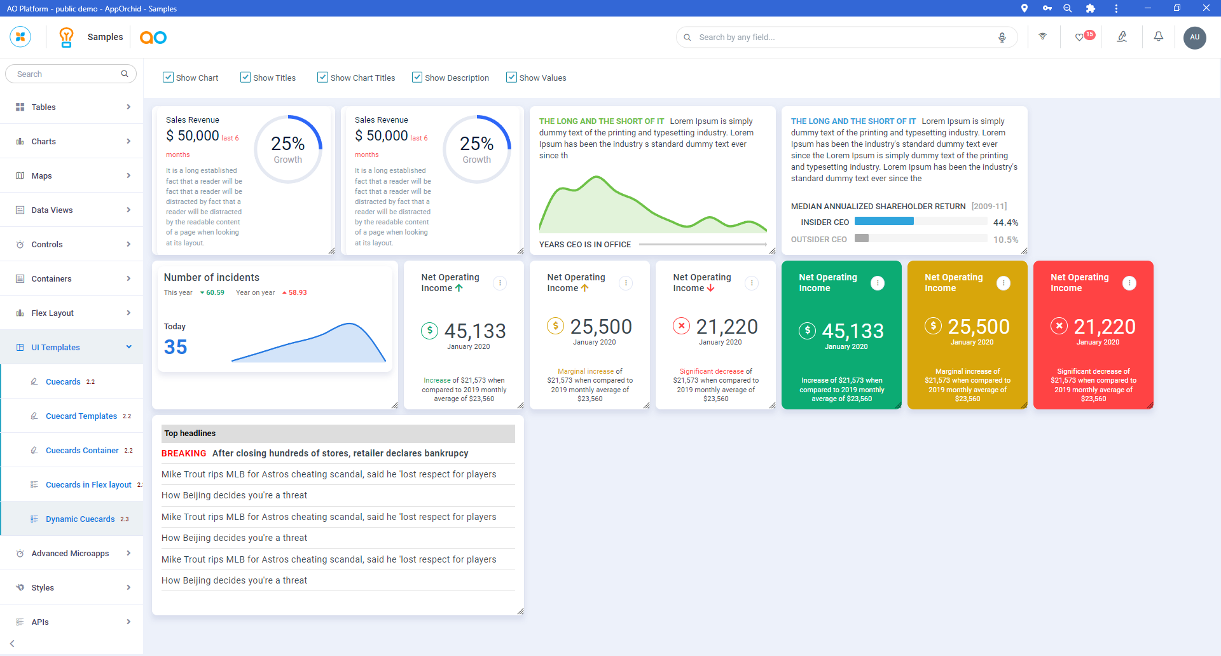Expand the Tables sidebar section

click(71, 107)
